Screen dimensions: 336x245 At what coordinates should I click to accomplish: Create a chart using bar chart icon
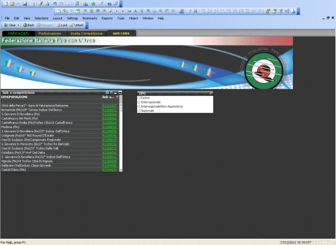(110, 11)
